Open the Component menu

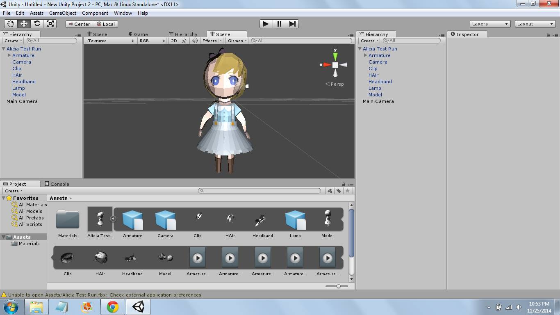point(95,13)
